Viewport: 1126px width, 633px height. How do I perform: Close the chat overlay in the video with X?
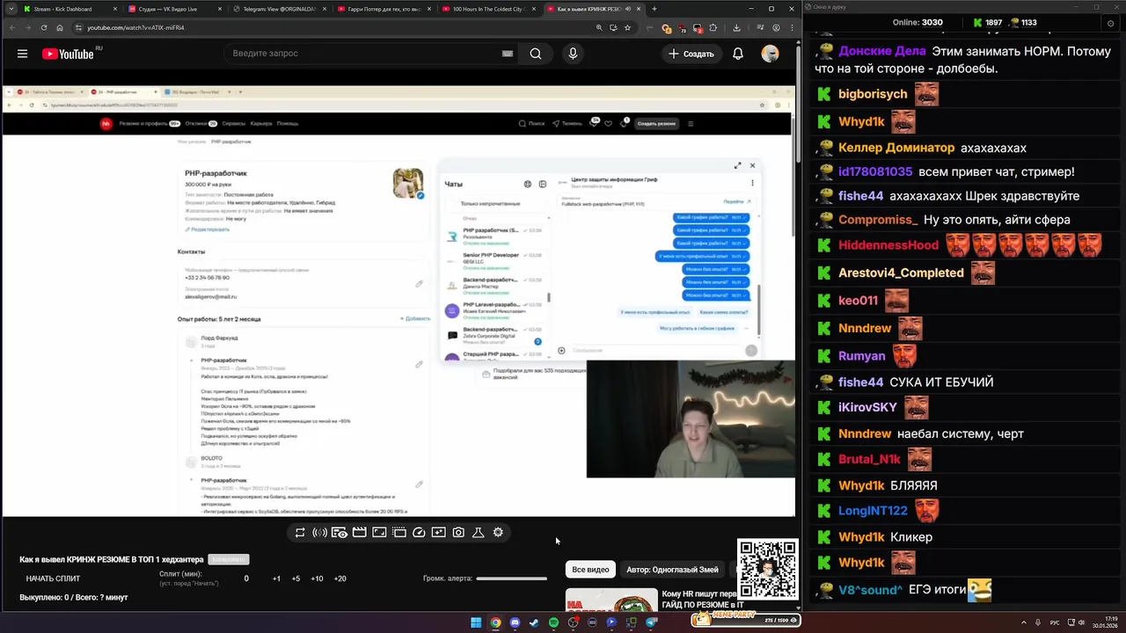pos(752,165)
